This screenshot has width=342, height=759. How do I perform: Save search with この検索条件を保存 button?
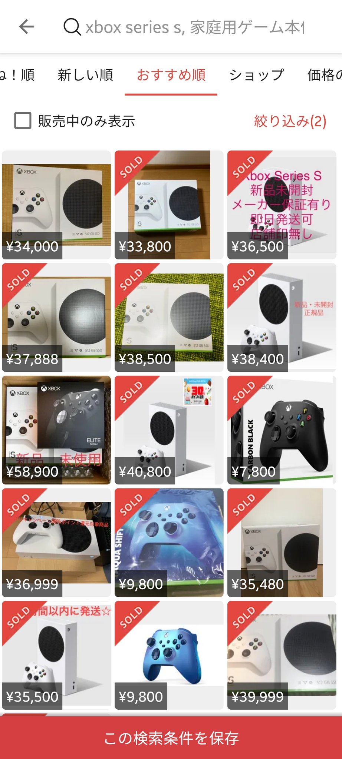click(171, 738)
